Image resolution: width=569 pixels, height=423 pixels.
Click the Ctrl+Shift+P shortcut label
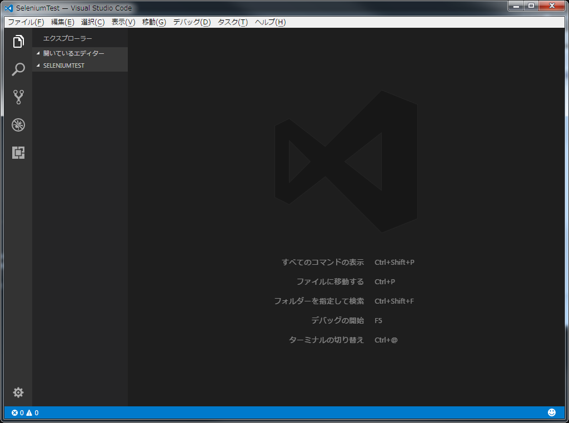[x=395, y=262]
